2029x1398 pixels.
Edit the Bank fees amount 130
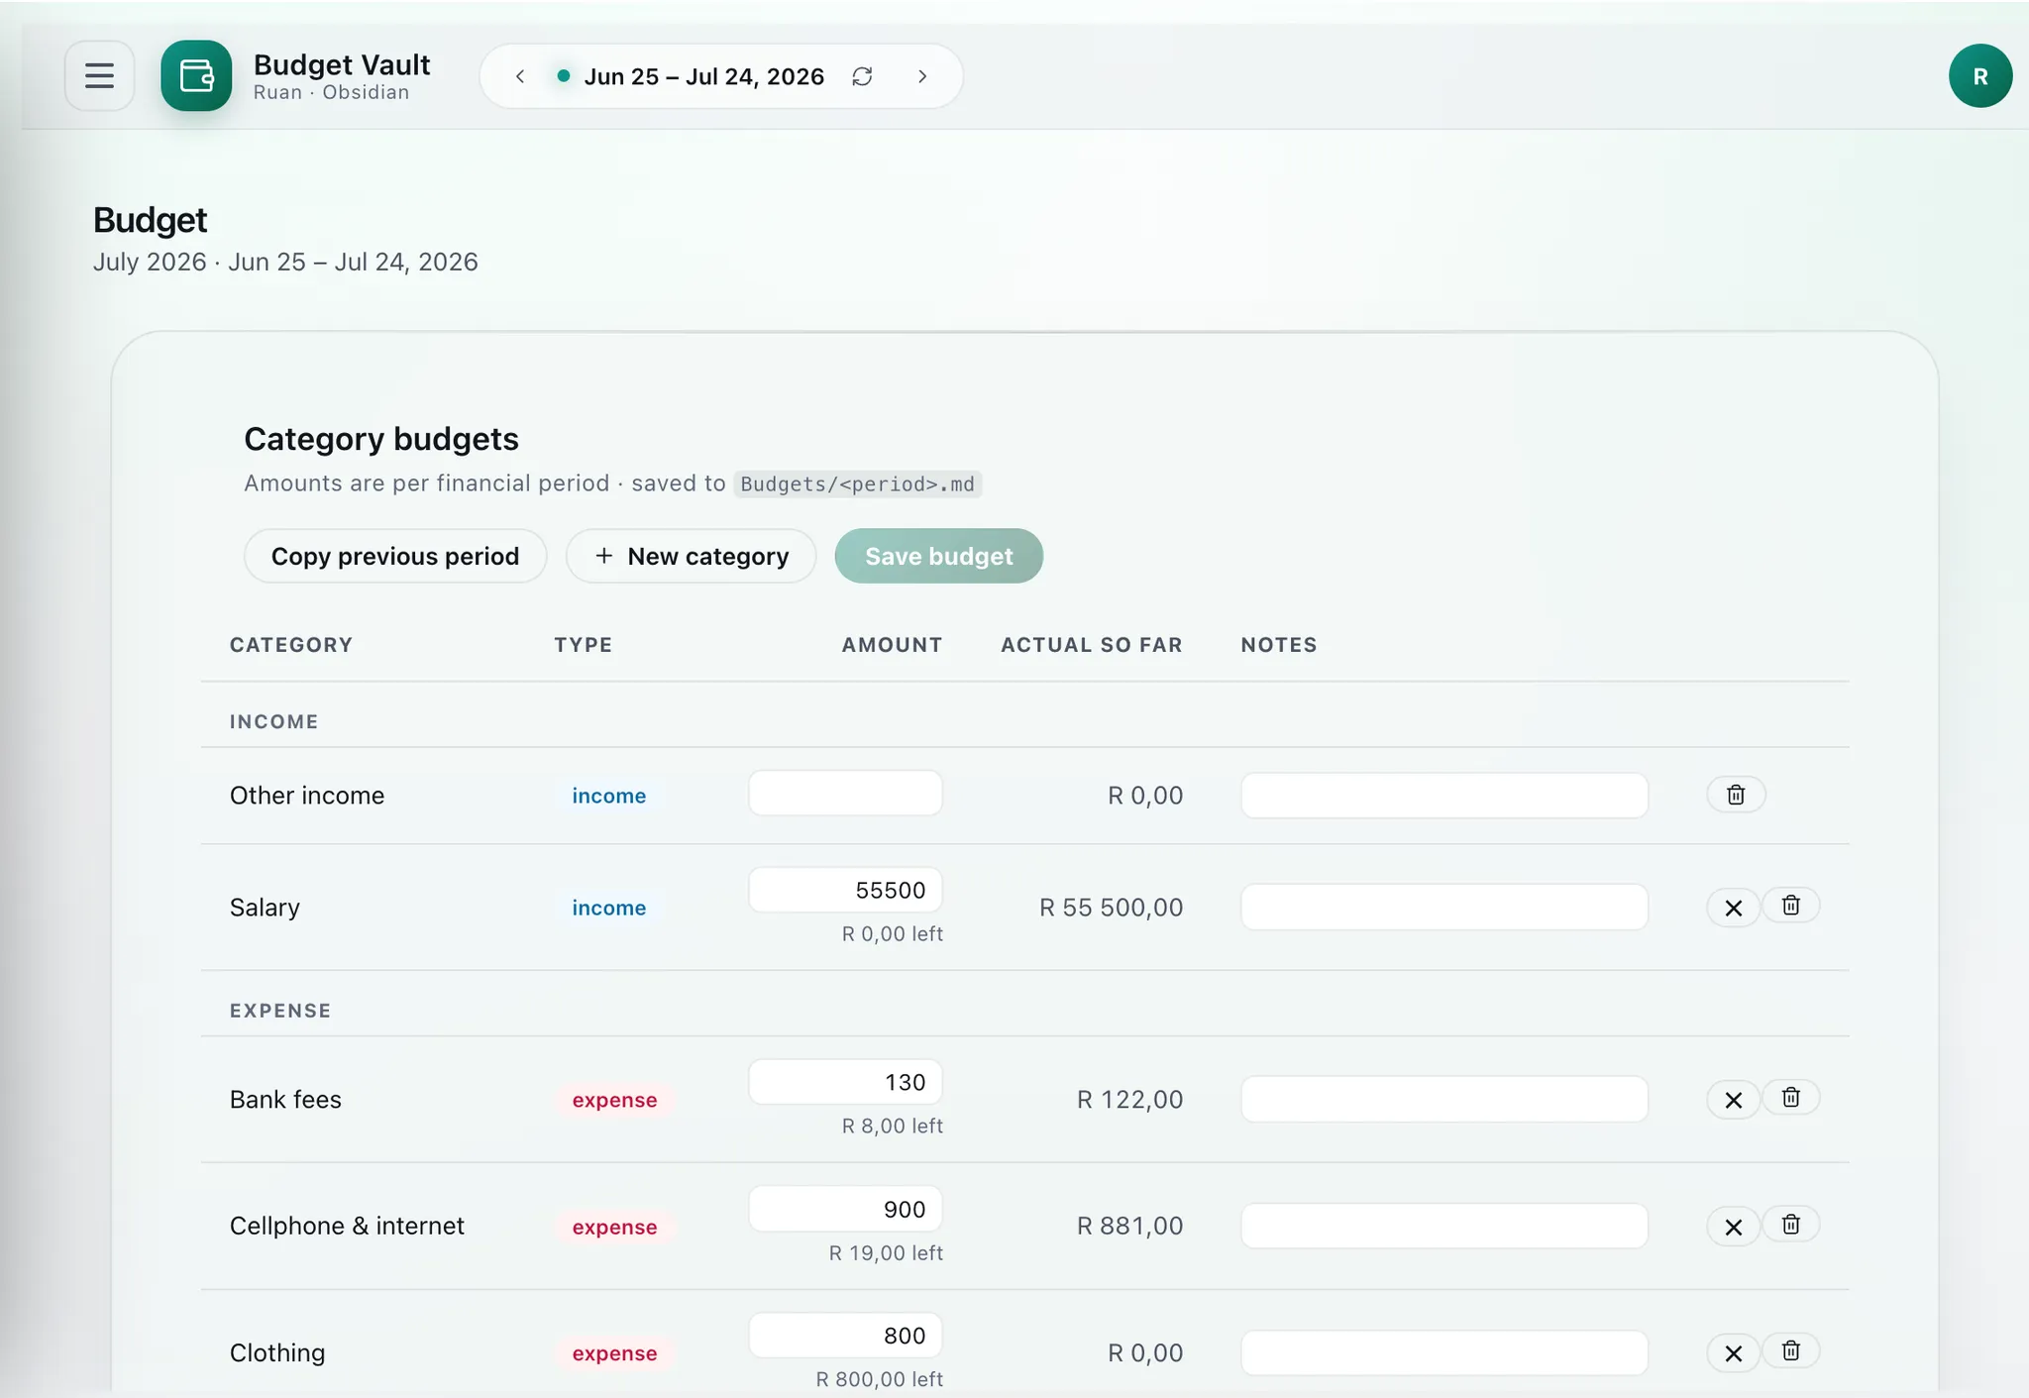pyautogui.click(x=845, y=1082)
